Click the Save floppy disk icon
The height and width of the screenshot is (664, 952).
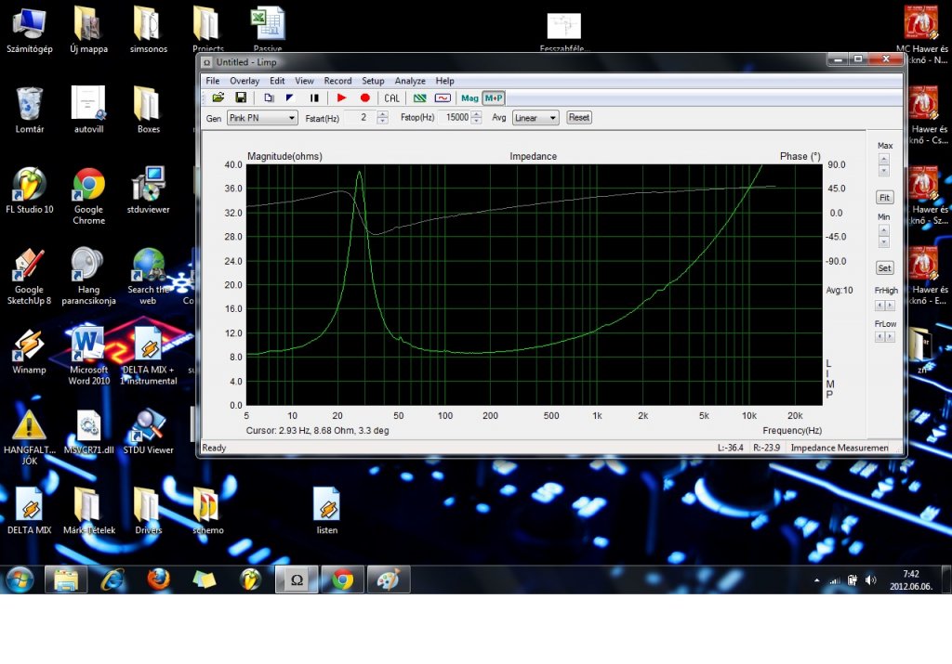tap(241, 98)
